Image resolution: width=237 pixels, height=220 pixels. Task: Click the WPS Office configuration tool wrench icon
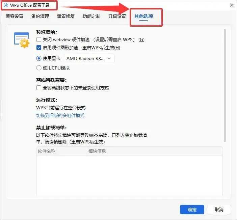click(6, 5)
